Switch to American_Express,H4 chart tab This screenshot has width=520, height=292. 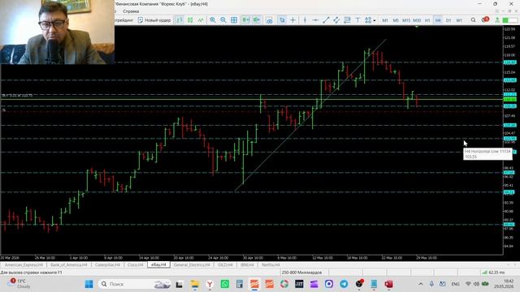pyautogui.click(x=24, y=265)
